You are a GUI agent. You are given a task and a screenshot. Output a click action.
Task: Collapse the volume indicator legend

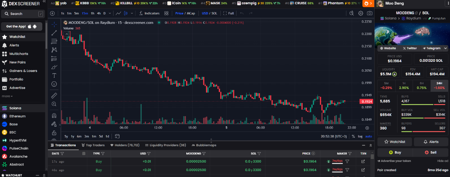[67, 34]
